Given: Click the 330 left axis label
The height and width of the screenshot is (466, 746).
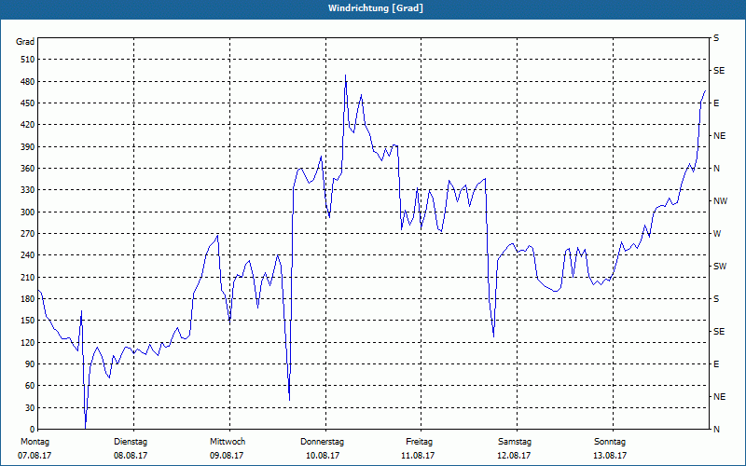Looking at the screenshot, I should click(27, 190).
